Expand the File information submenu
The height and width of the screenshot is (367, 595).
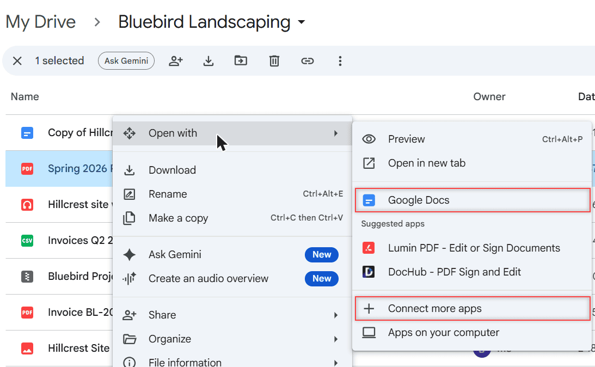232,360
